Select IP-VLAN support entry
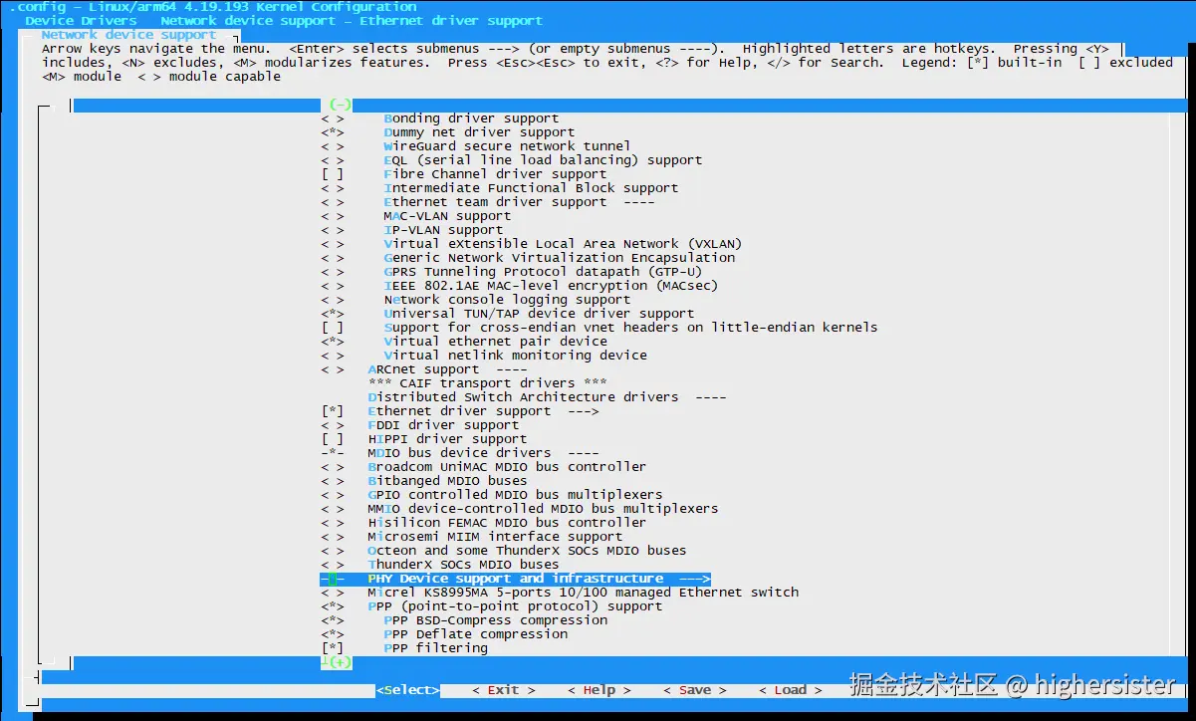The image size is (1196, 721). (443, 230)
